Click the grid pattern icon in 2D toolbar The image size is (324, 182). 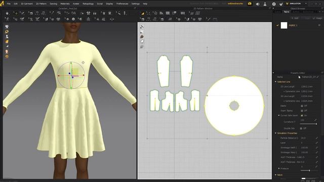point(198,13)
